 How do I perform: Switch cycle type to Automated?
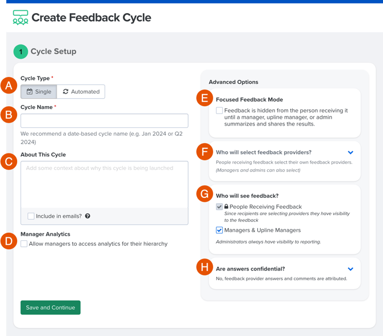(81, 92)
